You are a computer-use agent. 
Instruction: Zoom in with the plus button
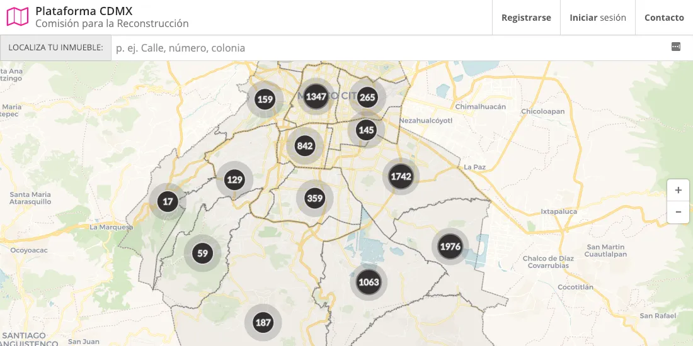point(678,190)
